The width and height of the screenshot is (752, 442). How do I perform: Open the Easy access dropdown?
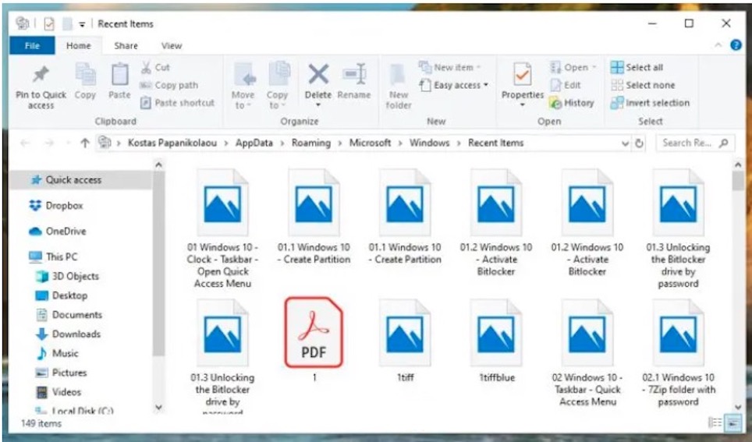coord(454,85)
